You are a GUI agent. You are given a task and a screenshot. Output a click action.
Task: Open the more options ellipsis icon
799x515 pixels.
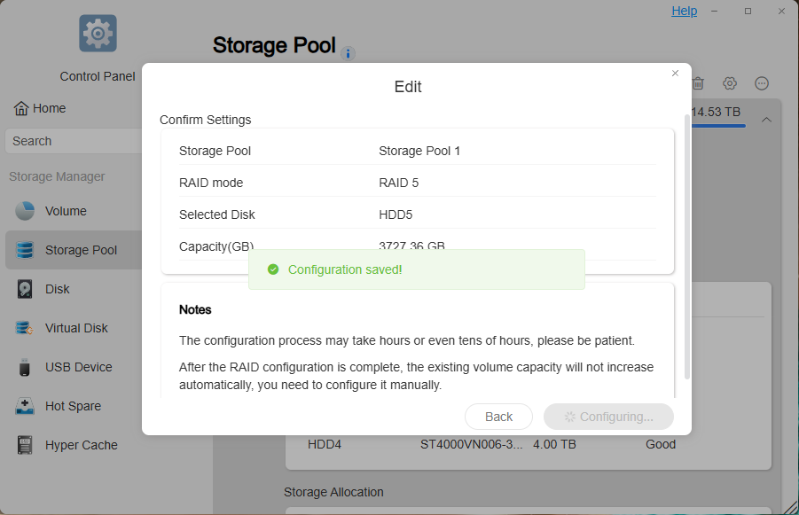[x=762, y=83]
